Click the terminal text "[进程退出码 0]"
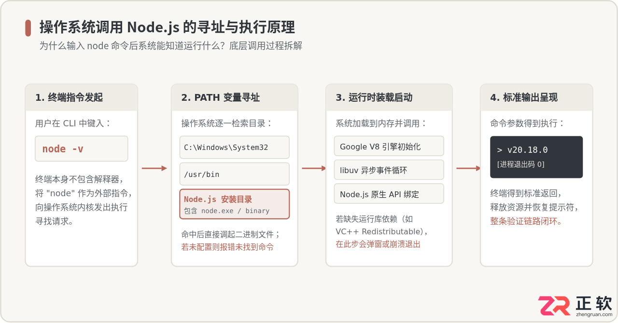Viewport: 618px width, 323px height. click(521, 164)
